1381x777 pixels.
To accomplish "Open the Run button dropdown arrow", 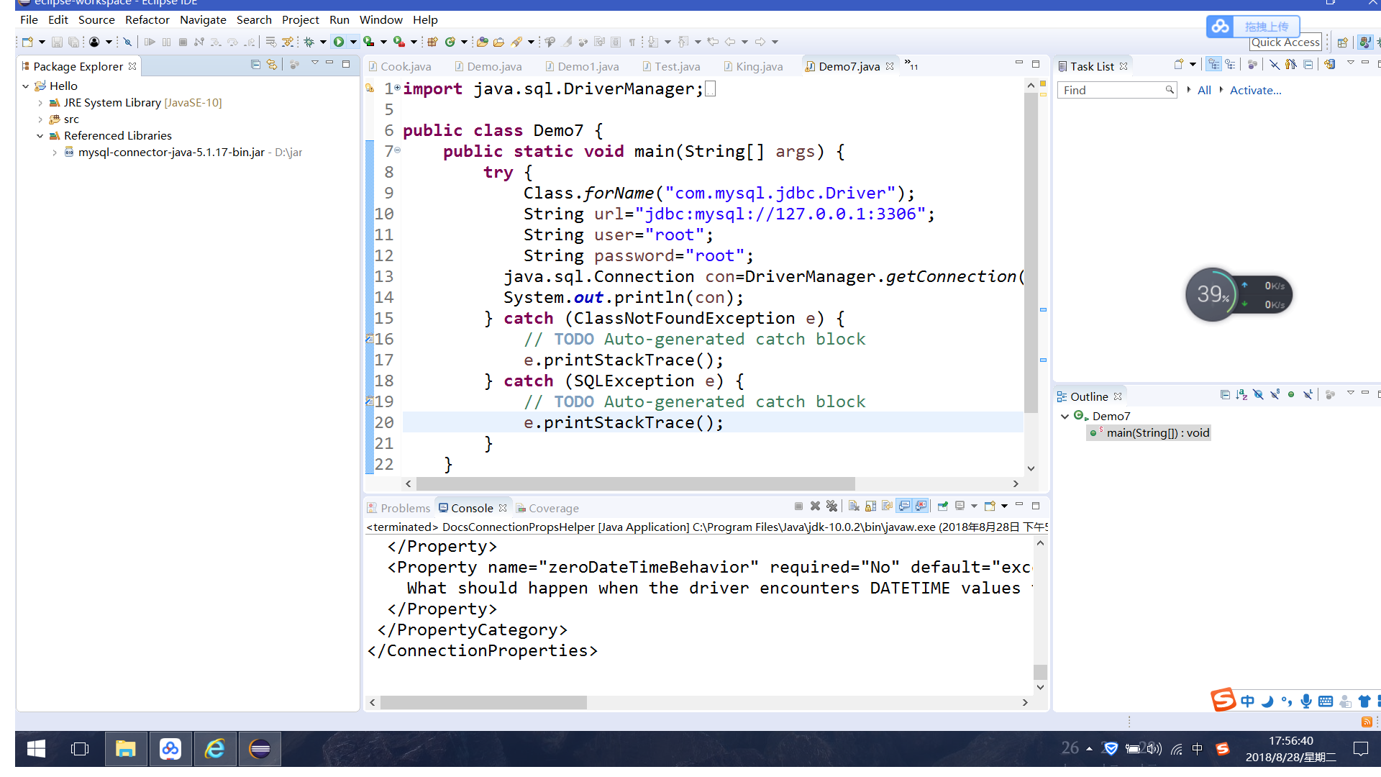I will point(353,42).
